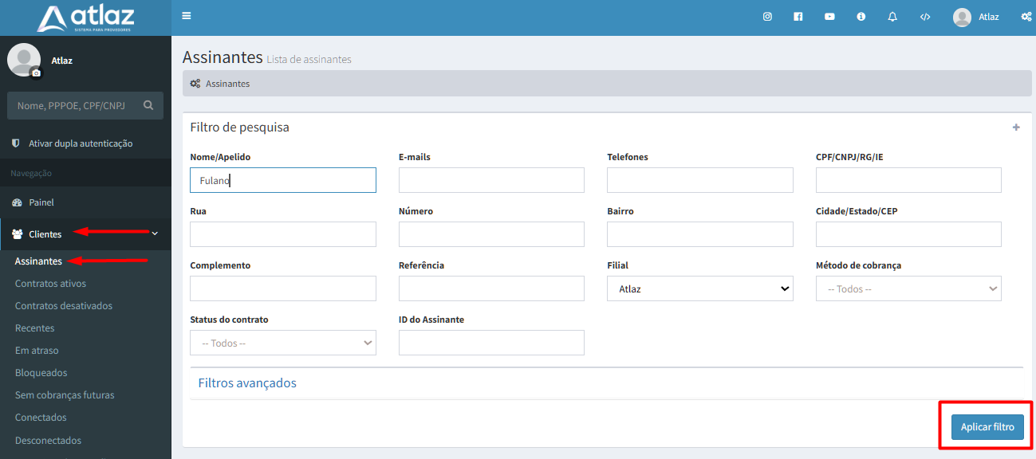Image resolution: width=1036 pixels, height=459 pixels.
Task: Open the Método de cobrança dropdown
Action: tap(908, 288)
